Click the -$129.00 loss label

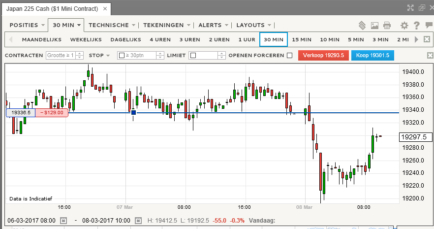(52, 113)
